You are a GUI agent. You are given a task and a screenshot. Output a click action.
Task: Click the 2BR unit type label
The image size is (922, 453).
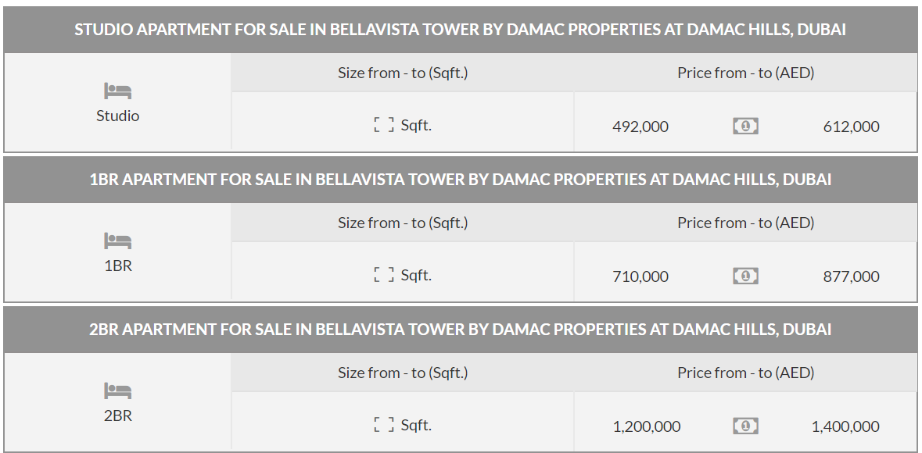(117, 416)
